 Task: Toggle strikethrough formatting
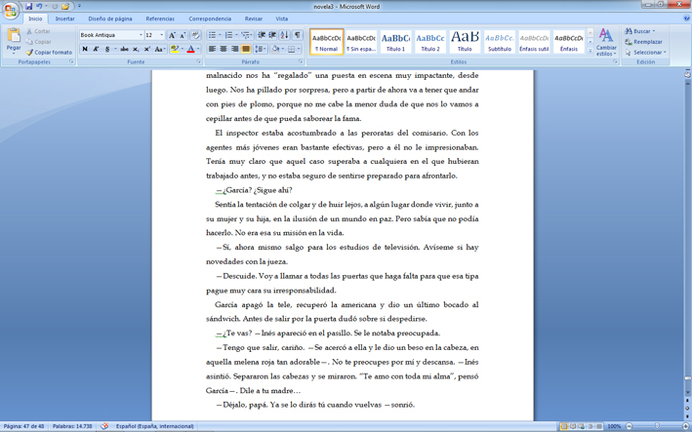(124, 49)
